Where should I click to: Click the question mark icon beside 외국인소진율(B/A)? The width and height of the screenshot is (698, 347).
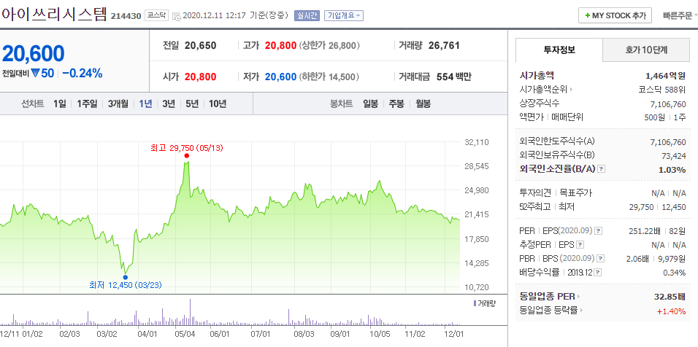click(602, 169)
